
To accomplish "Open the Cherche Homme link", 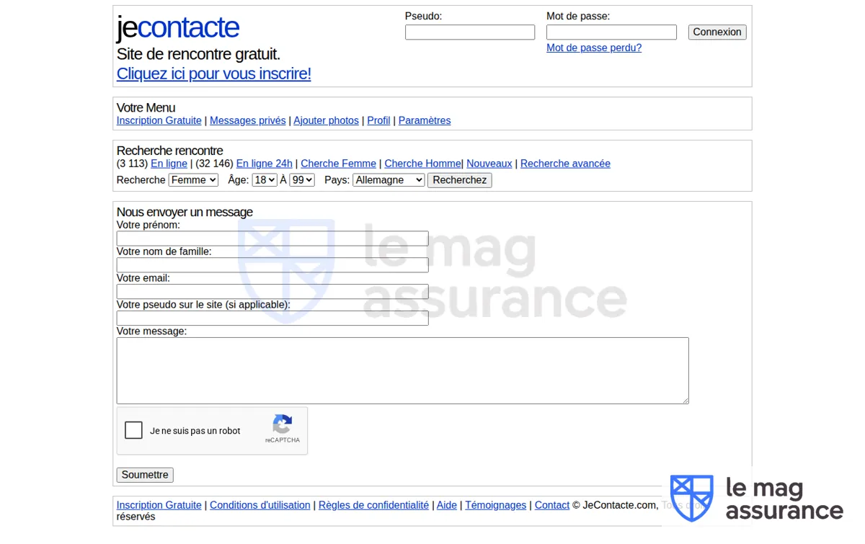I will click(x=422, y=164).
